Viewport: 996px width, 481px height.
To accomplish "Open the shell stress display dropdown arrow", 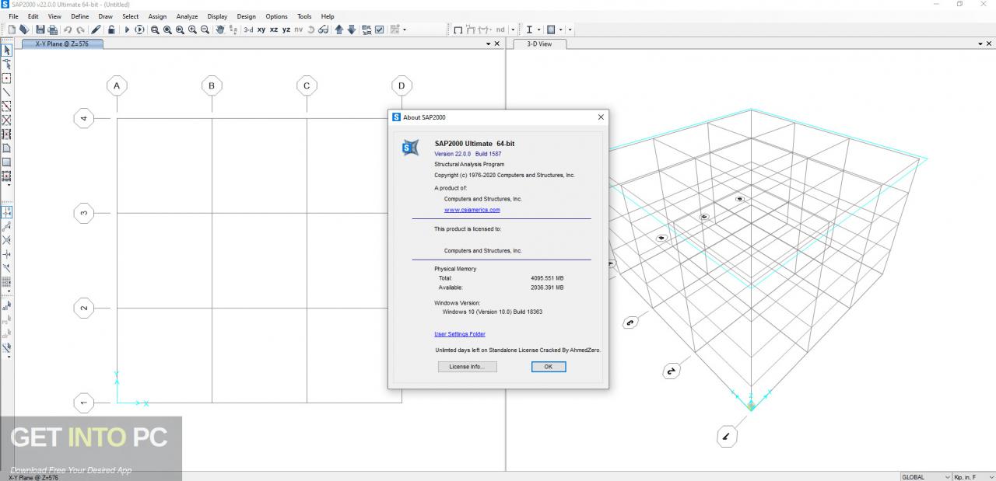I will pyautogui.click(x=560, y=30).
